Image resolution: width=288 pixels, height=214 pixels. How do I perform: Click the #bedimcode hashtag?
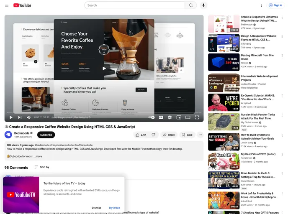click(42, 145)
